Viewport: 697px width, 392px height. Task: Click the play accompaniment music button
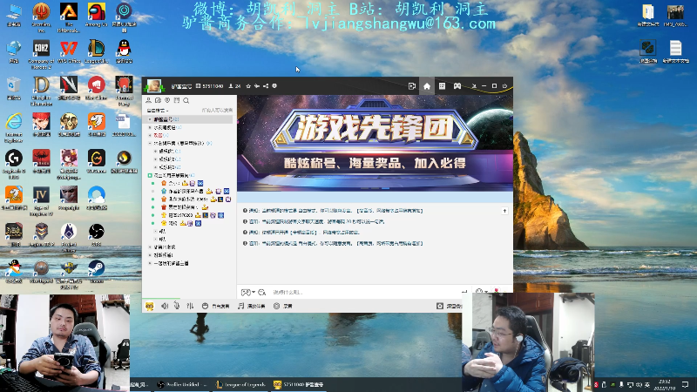pos(252,306)
